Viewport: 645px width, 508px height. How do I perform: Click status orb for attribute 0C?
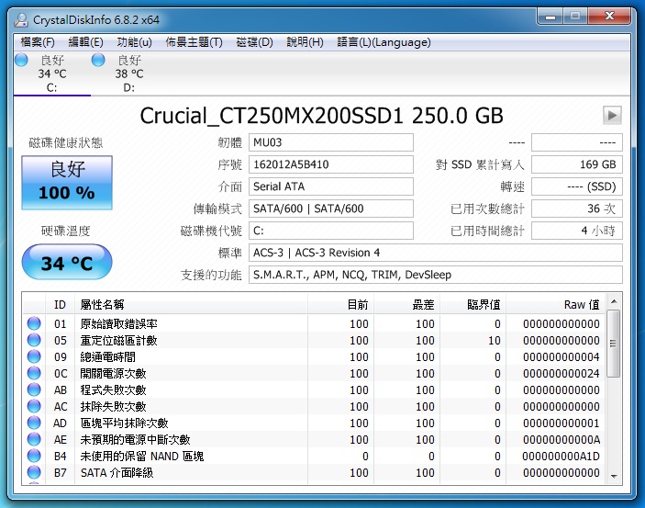pyautogui.click(x=34, y=373)
